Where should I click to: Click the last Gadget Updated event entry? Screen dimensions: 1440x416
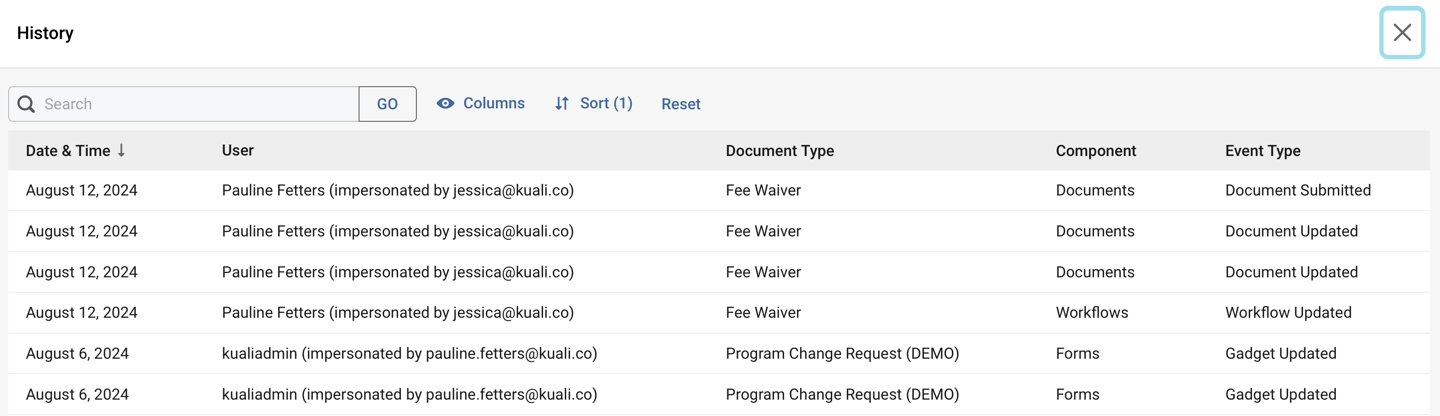1280,394
